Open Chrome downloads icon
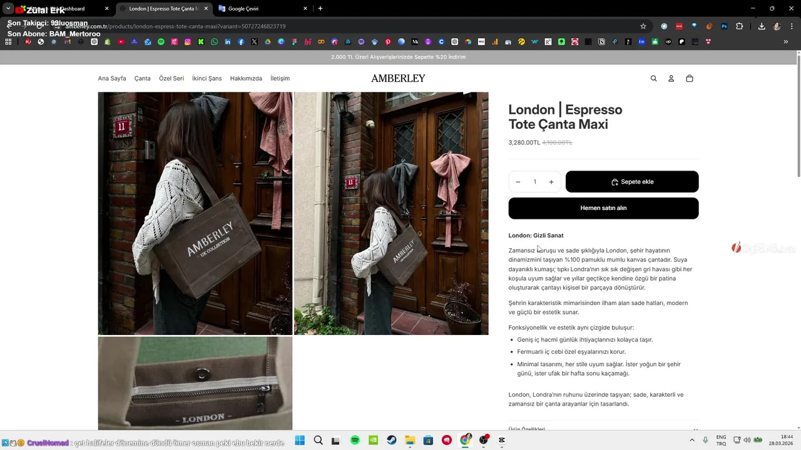801x450 pixels. [762, 26]
